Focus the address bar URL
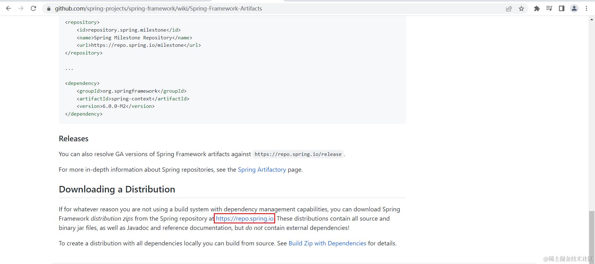 tap(158, 9)
